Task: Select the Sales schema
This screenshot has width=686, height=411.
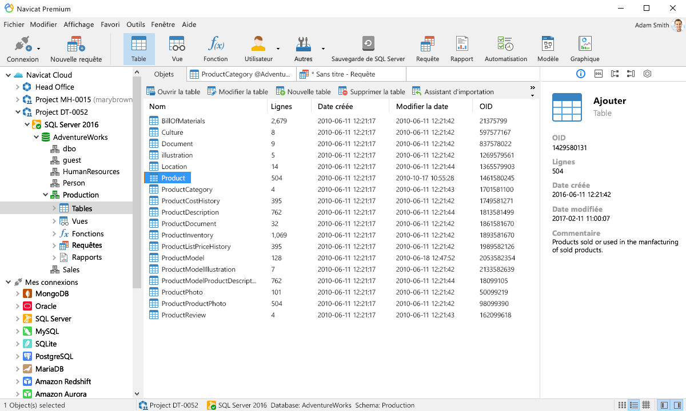Action: click(x=71, y=269)
